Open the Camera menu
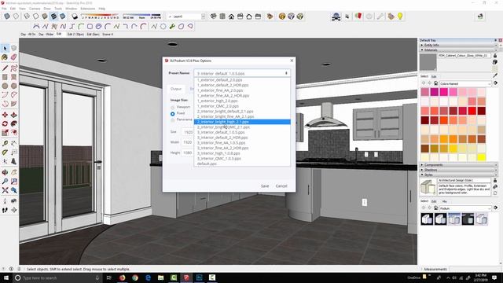This screenshot has width=503, height=283. pyautogui.click(x=35, y=9)
